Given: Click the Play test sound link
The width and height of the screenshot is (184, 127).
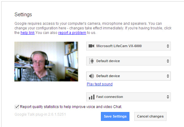Looking at the screenshot, I should (x=100, y=84).
